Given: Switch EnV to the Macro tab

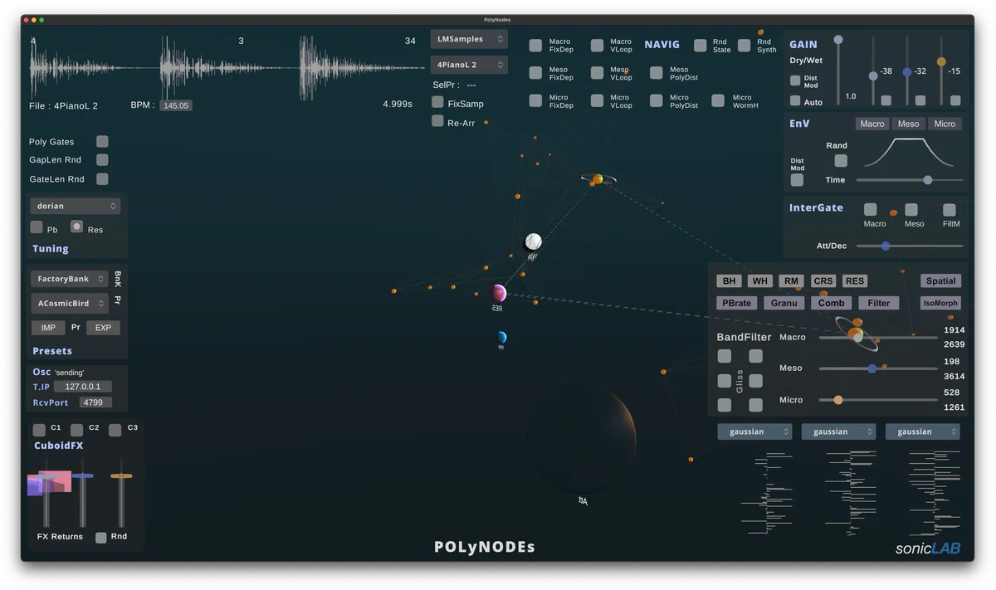Looking at the screenshot, I should pos(872,124).
